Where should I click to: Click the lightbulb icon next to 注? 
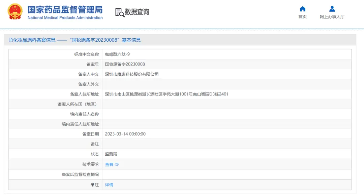click(x=92, y=185)
